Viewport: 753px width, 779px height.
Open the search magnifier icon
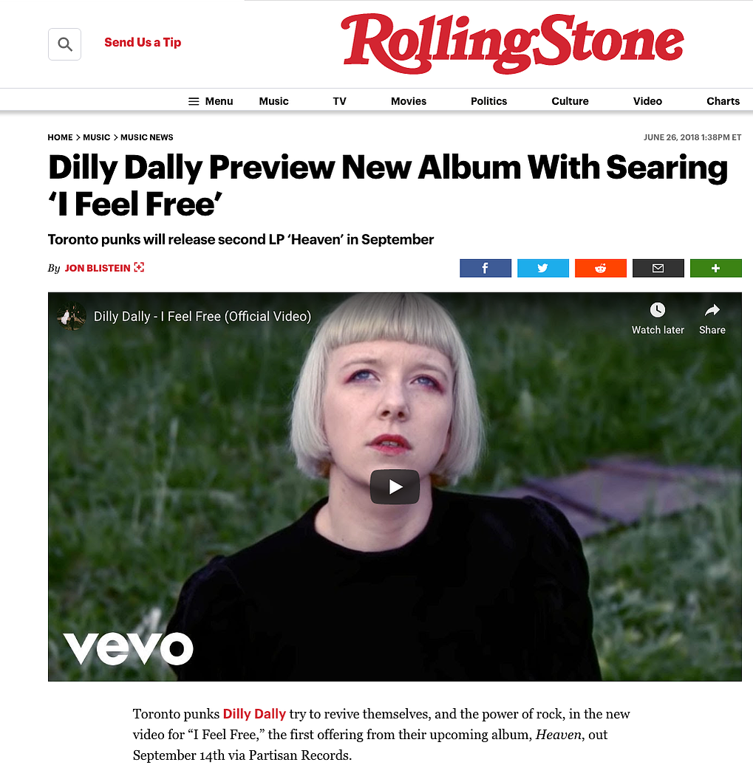point(64,44)
